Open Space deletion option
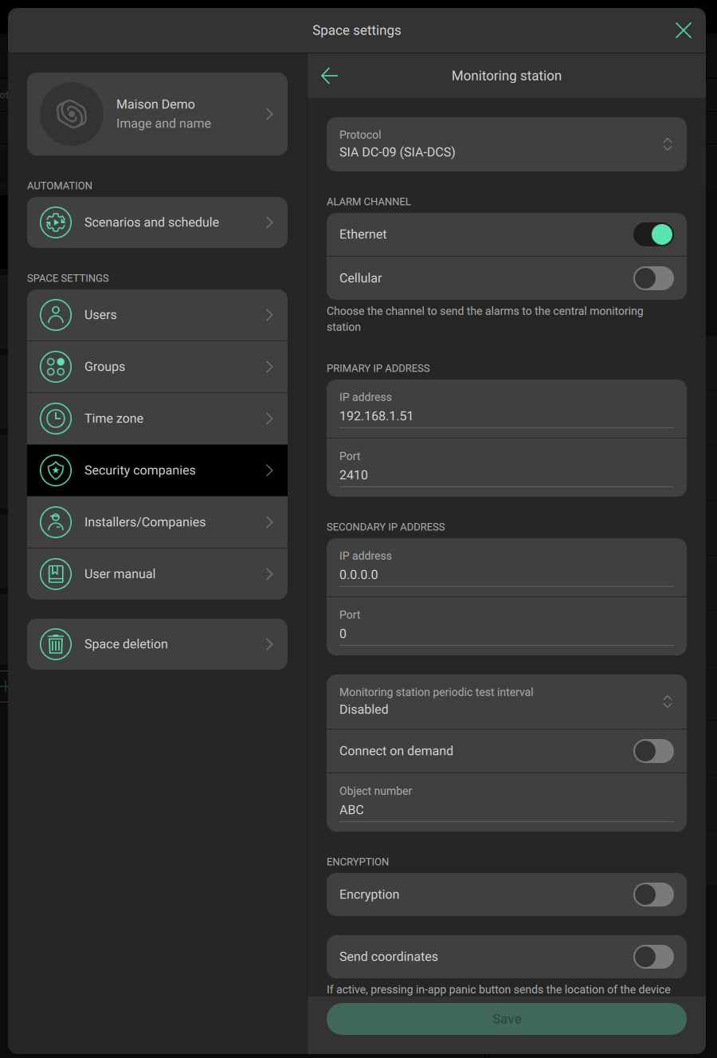717x1058 pixels. coord(157,644)
